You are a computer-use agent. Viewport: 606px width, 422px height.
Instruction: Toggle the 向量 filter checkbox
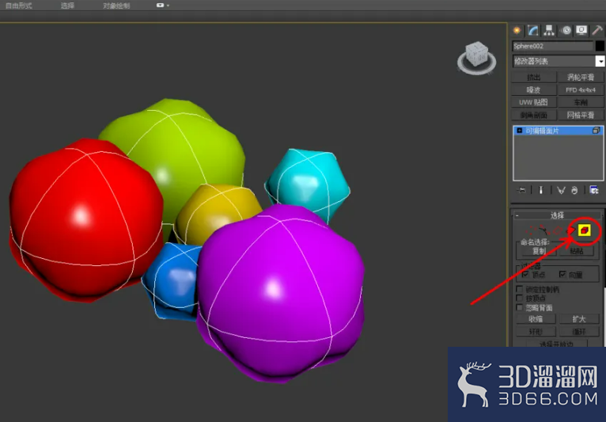[562, 274]
